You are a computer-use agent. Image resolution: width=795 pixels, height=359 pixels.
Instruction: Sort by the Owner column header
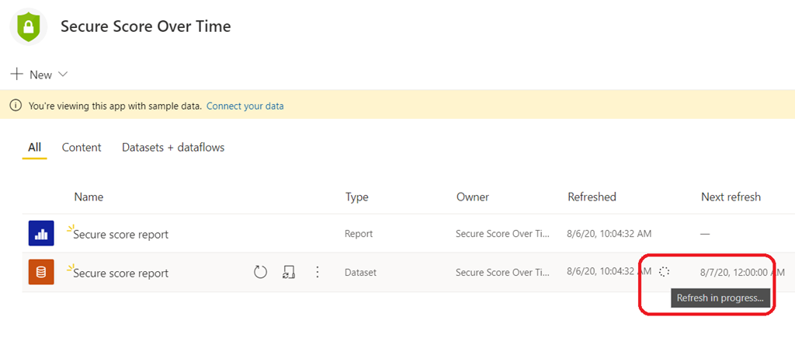(x=473, y=197)
